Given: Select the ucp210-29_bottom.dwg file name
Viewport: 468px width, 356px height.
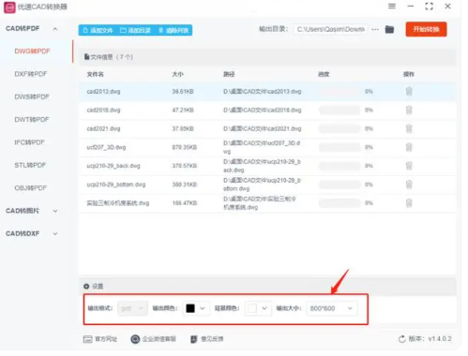Looking at the screenshot, I should (116, 185).
